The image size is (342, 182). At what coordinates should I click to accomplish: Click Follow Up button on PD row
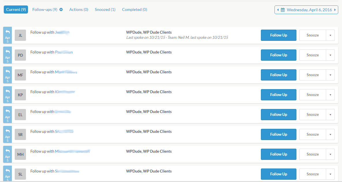[x=279, y=55]
